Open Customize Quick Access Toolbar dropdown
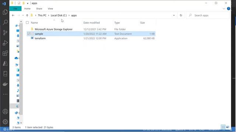236x132 pixels. pos(28,3)
